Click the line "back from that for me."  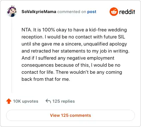coord(46,79)
